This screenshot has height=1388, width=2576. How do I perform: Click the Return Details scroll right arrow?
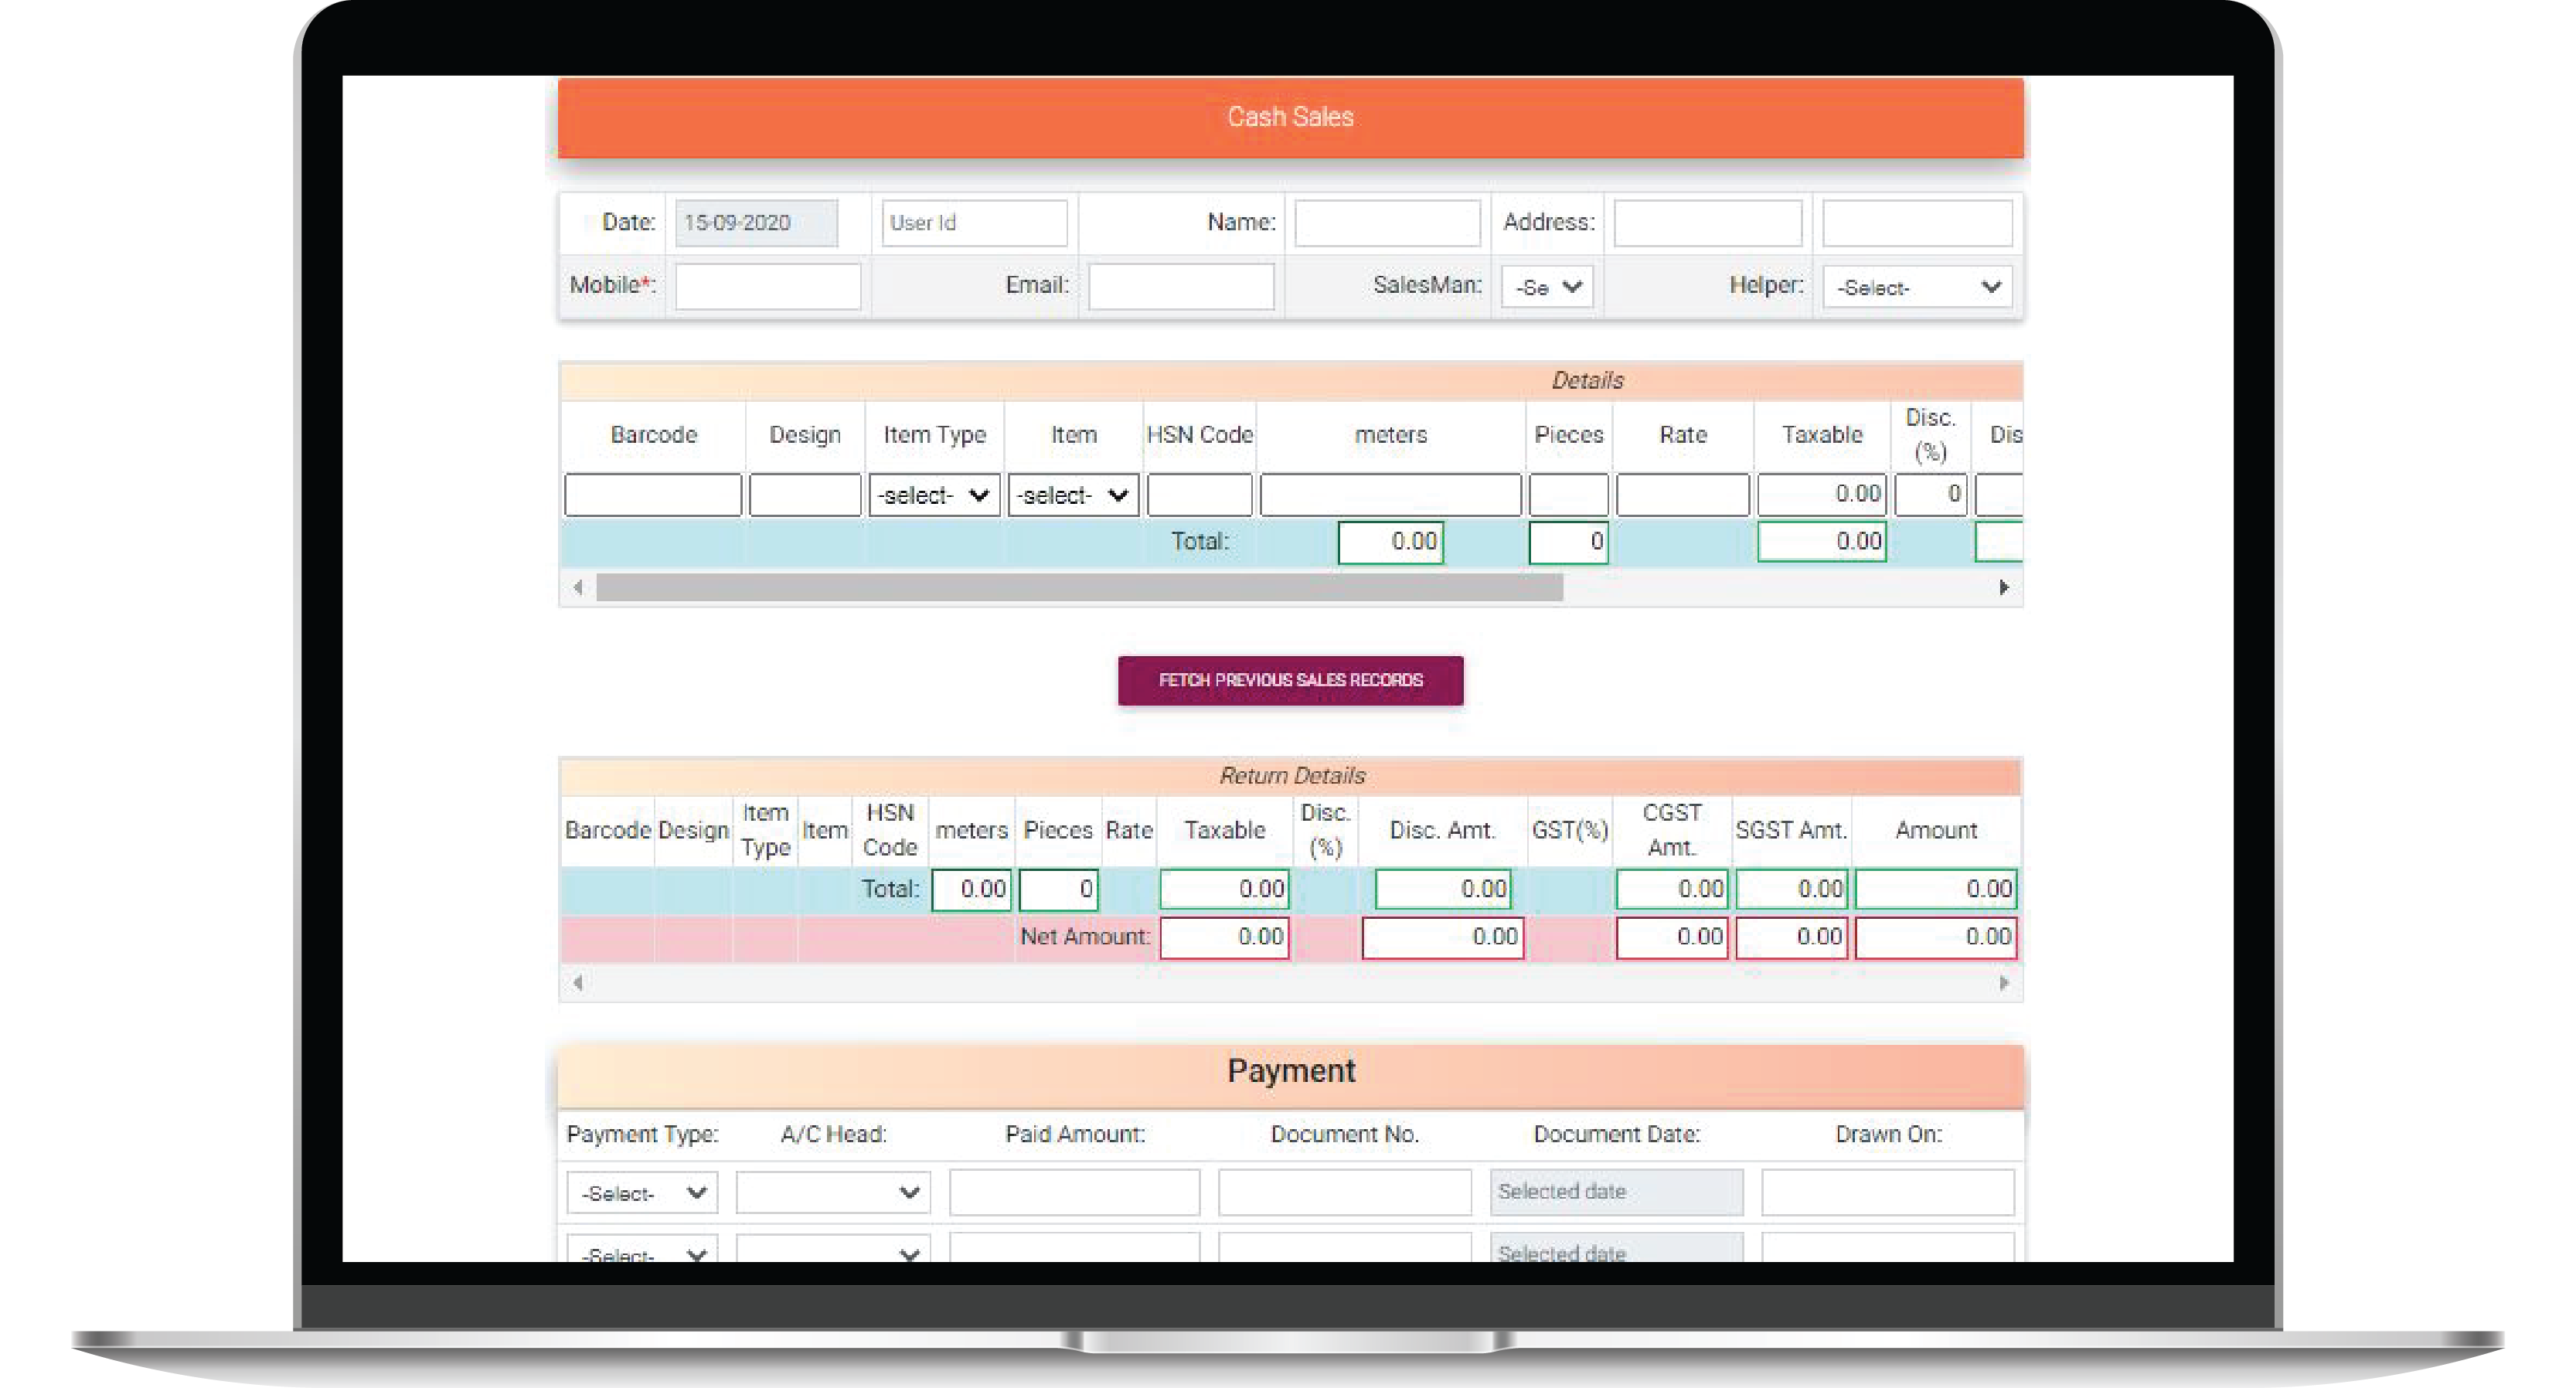(x=2003, y=983)
